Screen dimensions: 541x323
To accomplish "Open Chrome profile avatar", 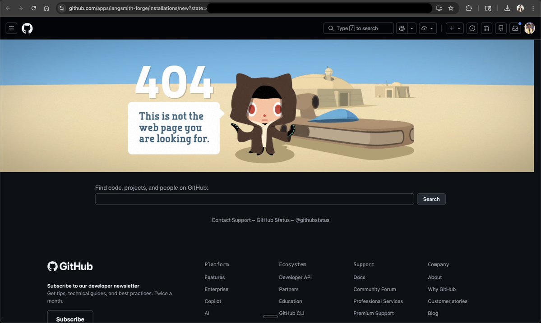I will tap(520, 8).
